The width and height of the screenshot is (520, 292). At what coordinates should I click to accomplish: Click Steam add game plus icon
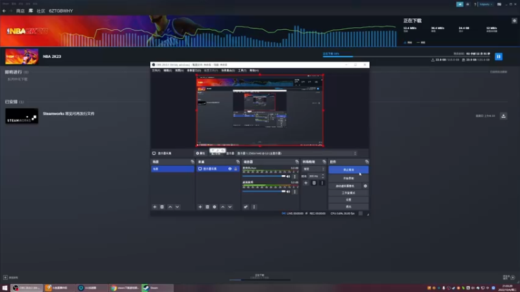tap(5, 278)
